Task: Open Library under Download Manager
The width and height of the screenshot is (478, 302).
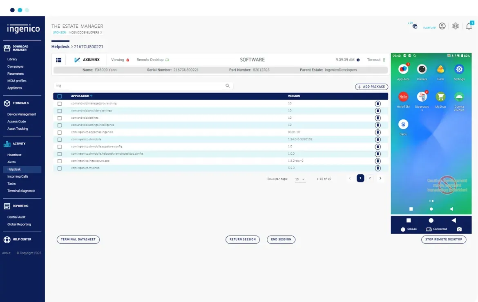Action: point(13,59)
